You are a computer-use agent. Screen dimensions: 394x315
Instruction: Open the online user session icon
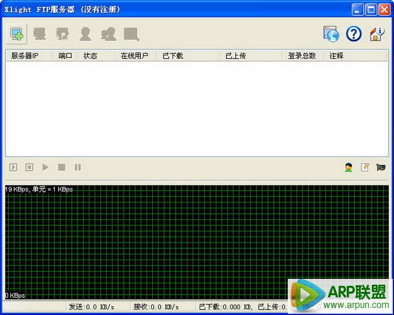(348, 167)
